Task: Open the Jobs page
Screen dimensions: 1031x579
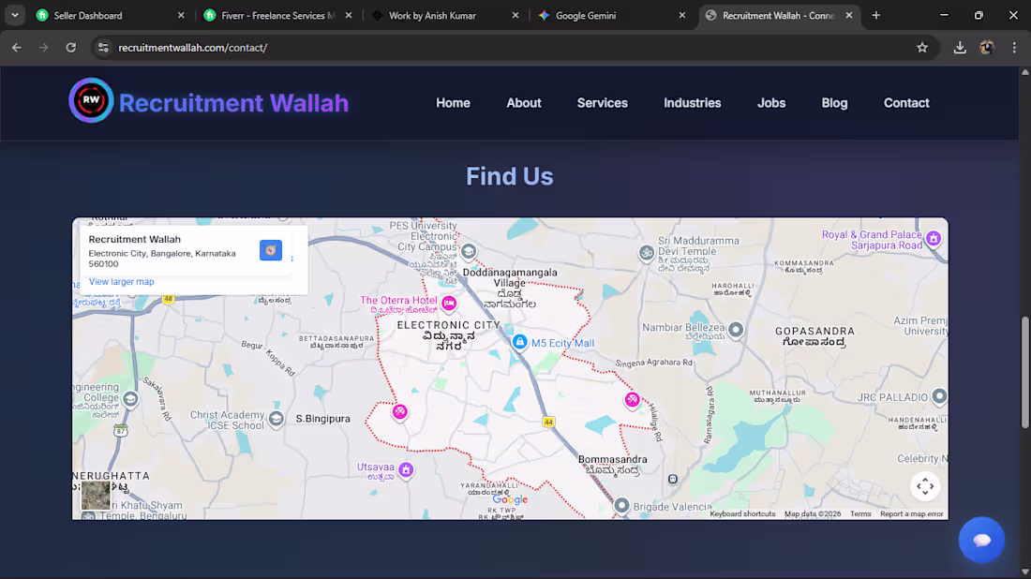Action: tap(771, 103)
